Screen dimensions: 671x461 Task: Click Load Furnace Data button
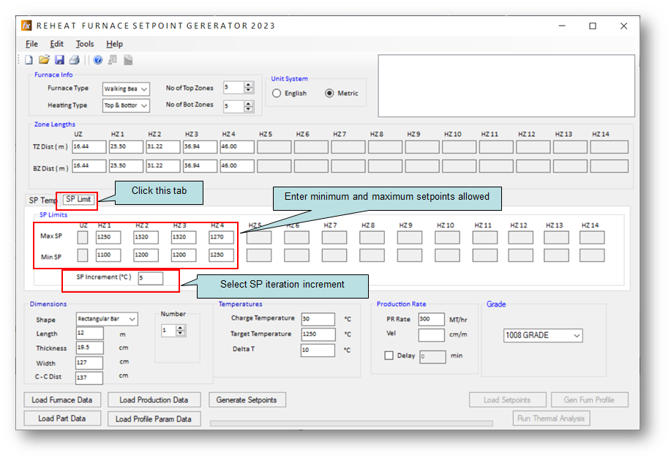tap(62, 400)
